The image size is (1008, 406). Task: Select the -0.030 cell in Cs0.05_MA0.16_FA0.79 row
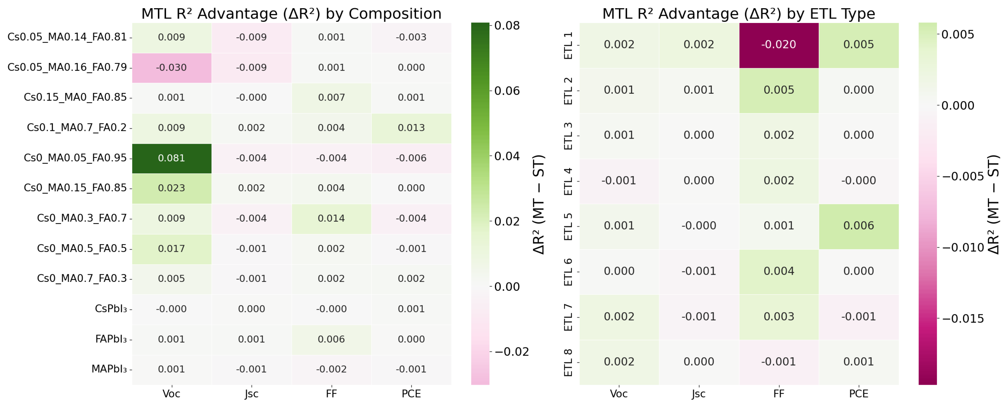172,68
